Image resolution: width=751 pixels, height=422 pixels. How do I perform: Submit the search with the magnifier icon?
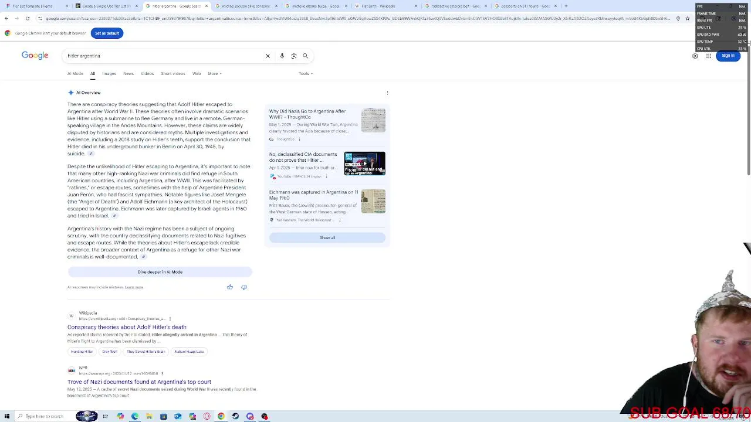(x=305, y=56)
